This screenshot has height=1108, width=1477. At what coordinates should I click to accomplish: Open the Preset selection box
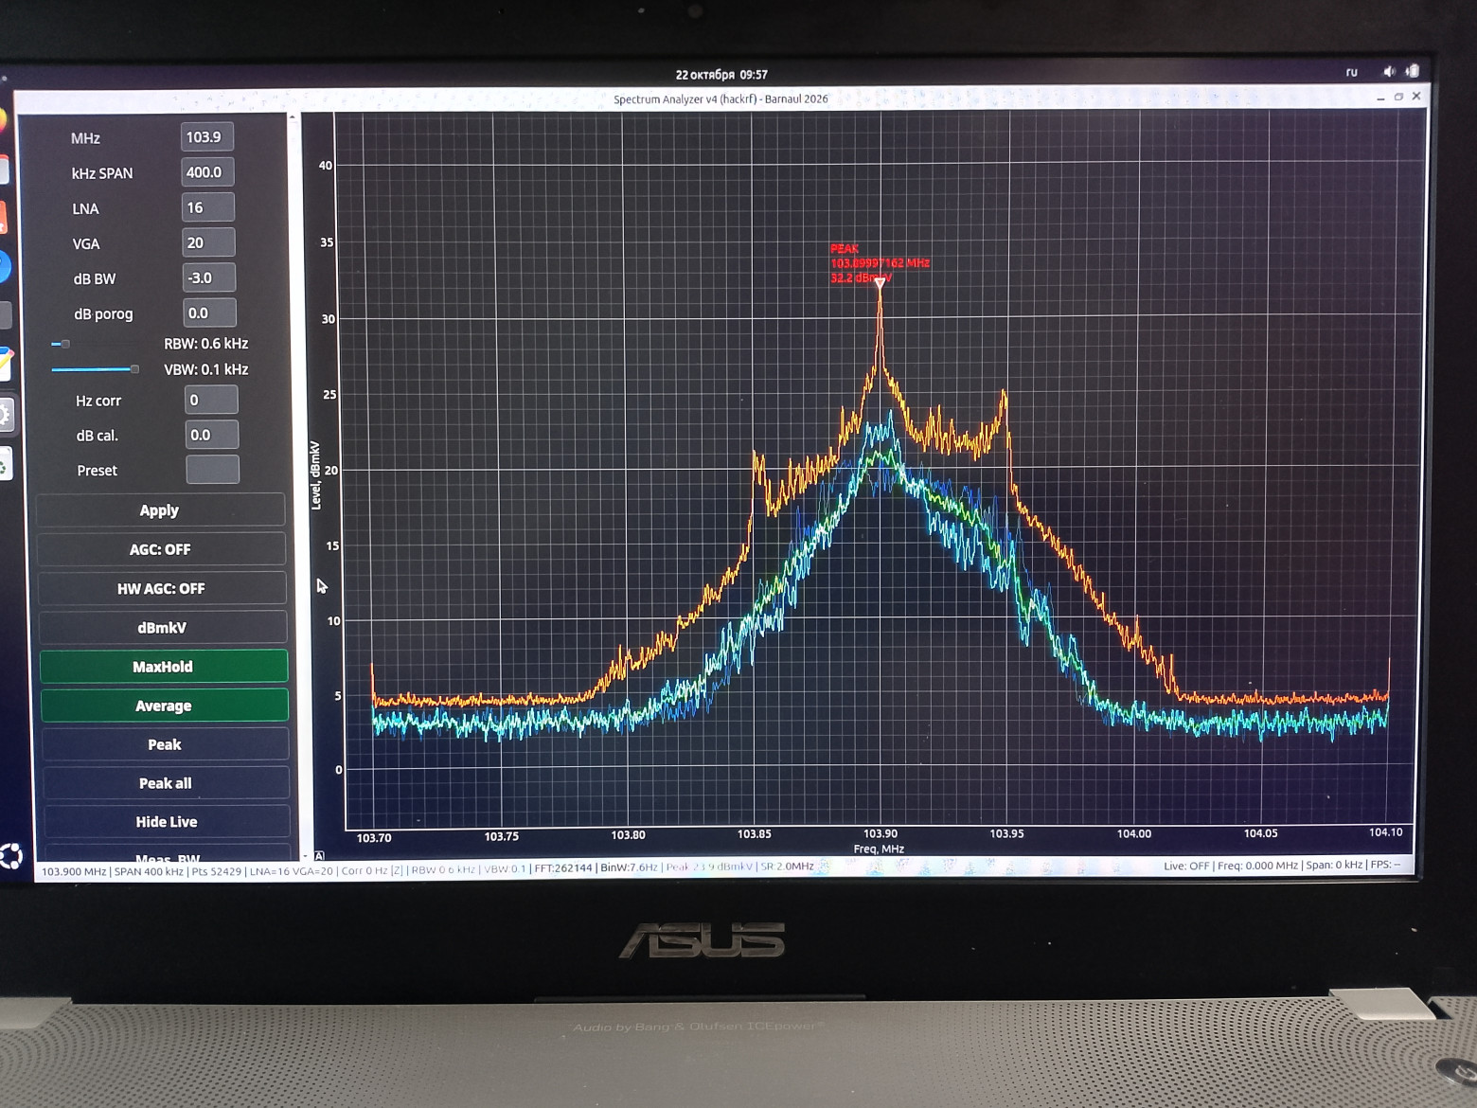click(212, 470)
